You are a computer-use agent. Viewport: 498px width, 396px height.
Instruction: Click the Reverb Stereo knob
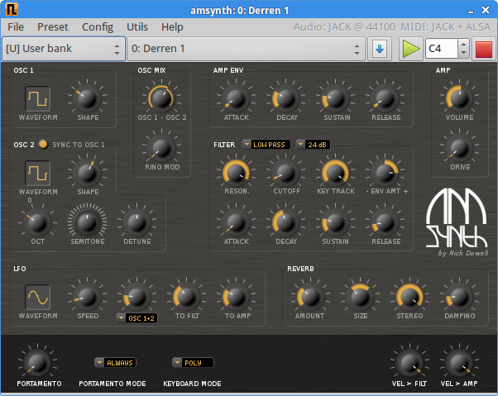coord(409,298)
